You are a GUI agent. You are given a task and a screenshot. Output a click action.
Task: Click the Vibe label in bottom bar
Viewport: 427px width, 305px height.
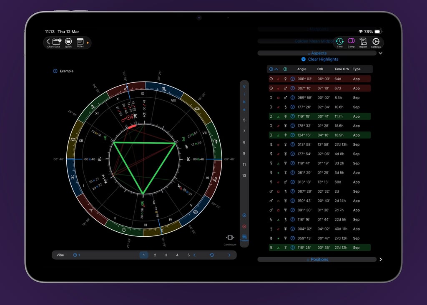coord(60,255)
